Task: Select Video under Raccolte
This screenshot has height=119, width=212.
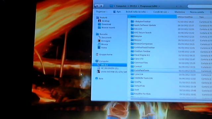Action: (x=104, y=48)
